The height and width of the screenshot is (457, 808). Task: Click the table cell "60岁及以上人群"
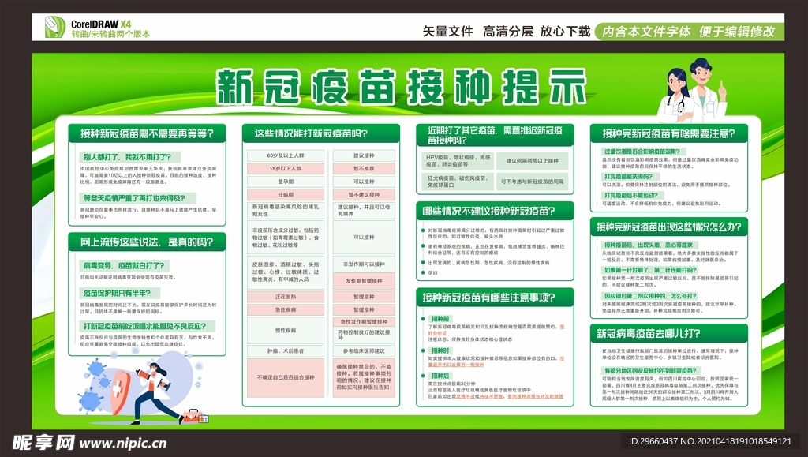click(x=286, y=155)
